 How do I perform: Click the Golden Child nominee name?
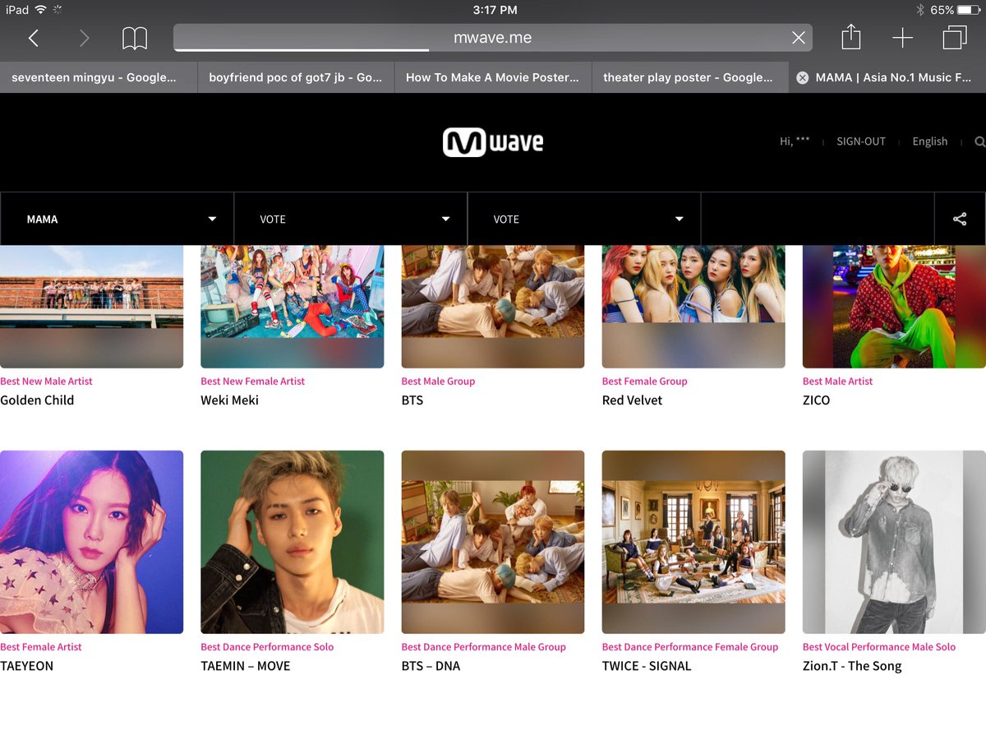(x=37, y=400)
